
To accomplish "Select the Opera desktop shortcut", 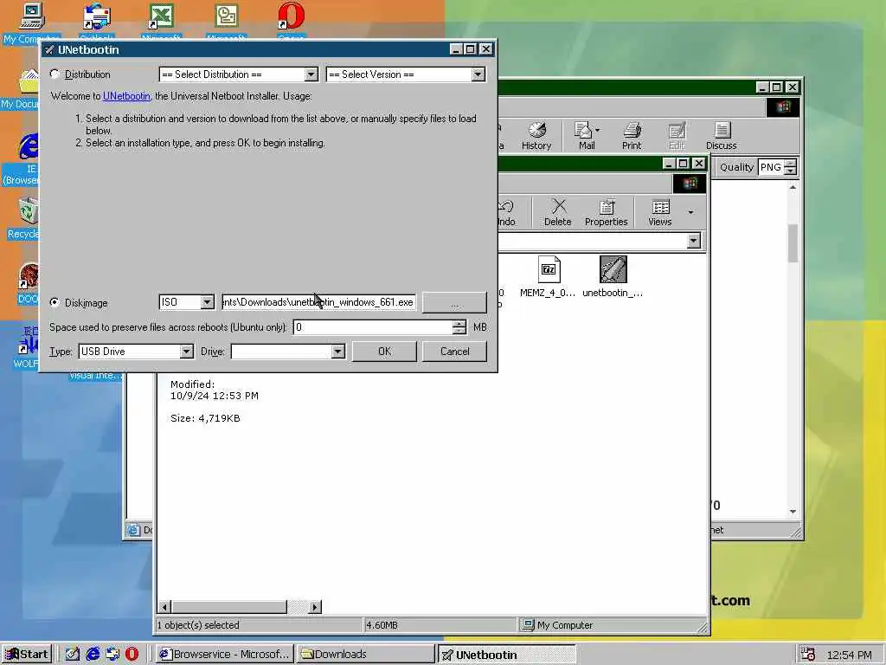I will 291,23.
